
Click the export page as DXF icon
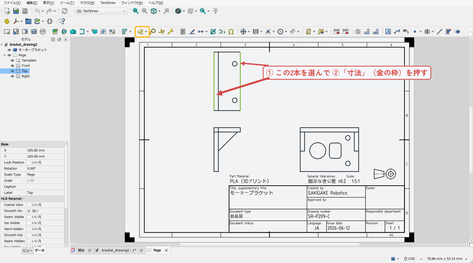(x=346, y=32)
